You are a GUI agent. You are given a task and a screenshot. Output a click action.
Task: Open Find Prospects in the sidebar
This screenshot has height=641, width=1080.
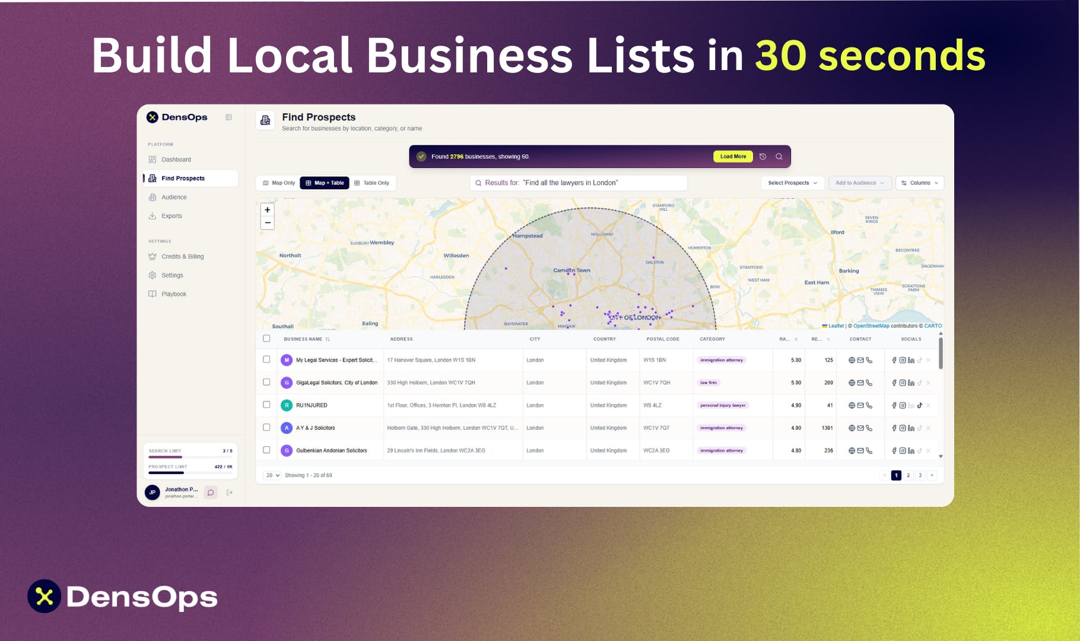coord(190,178)
